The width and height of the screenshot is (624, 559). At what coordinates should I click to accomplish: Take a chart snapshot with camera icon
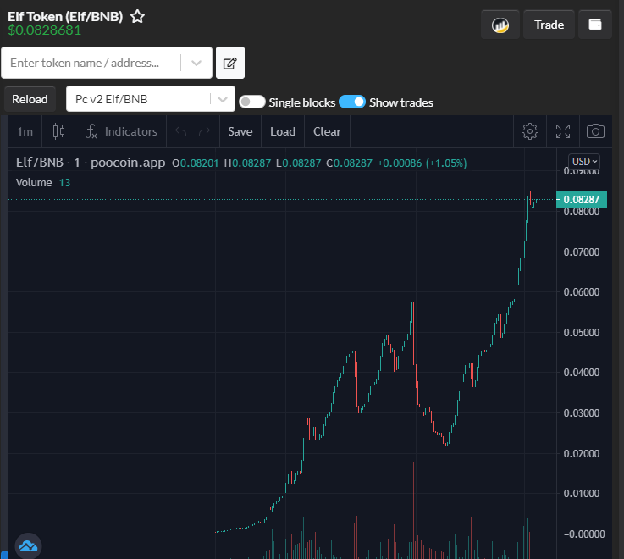[595, 131]
